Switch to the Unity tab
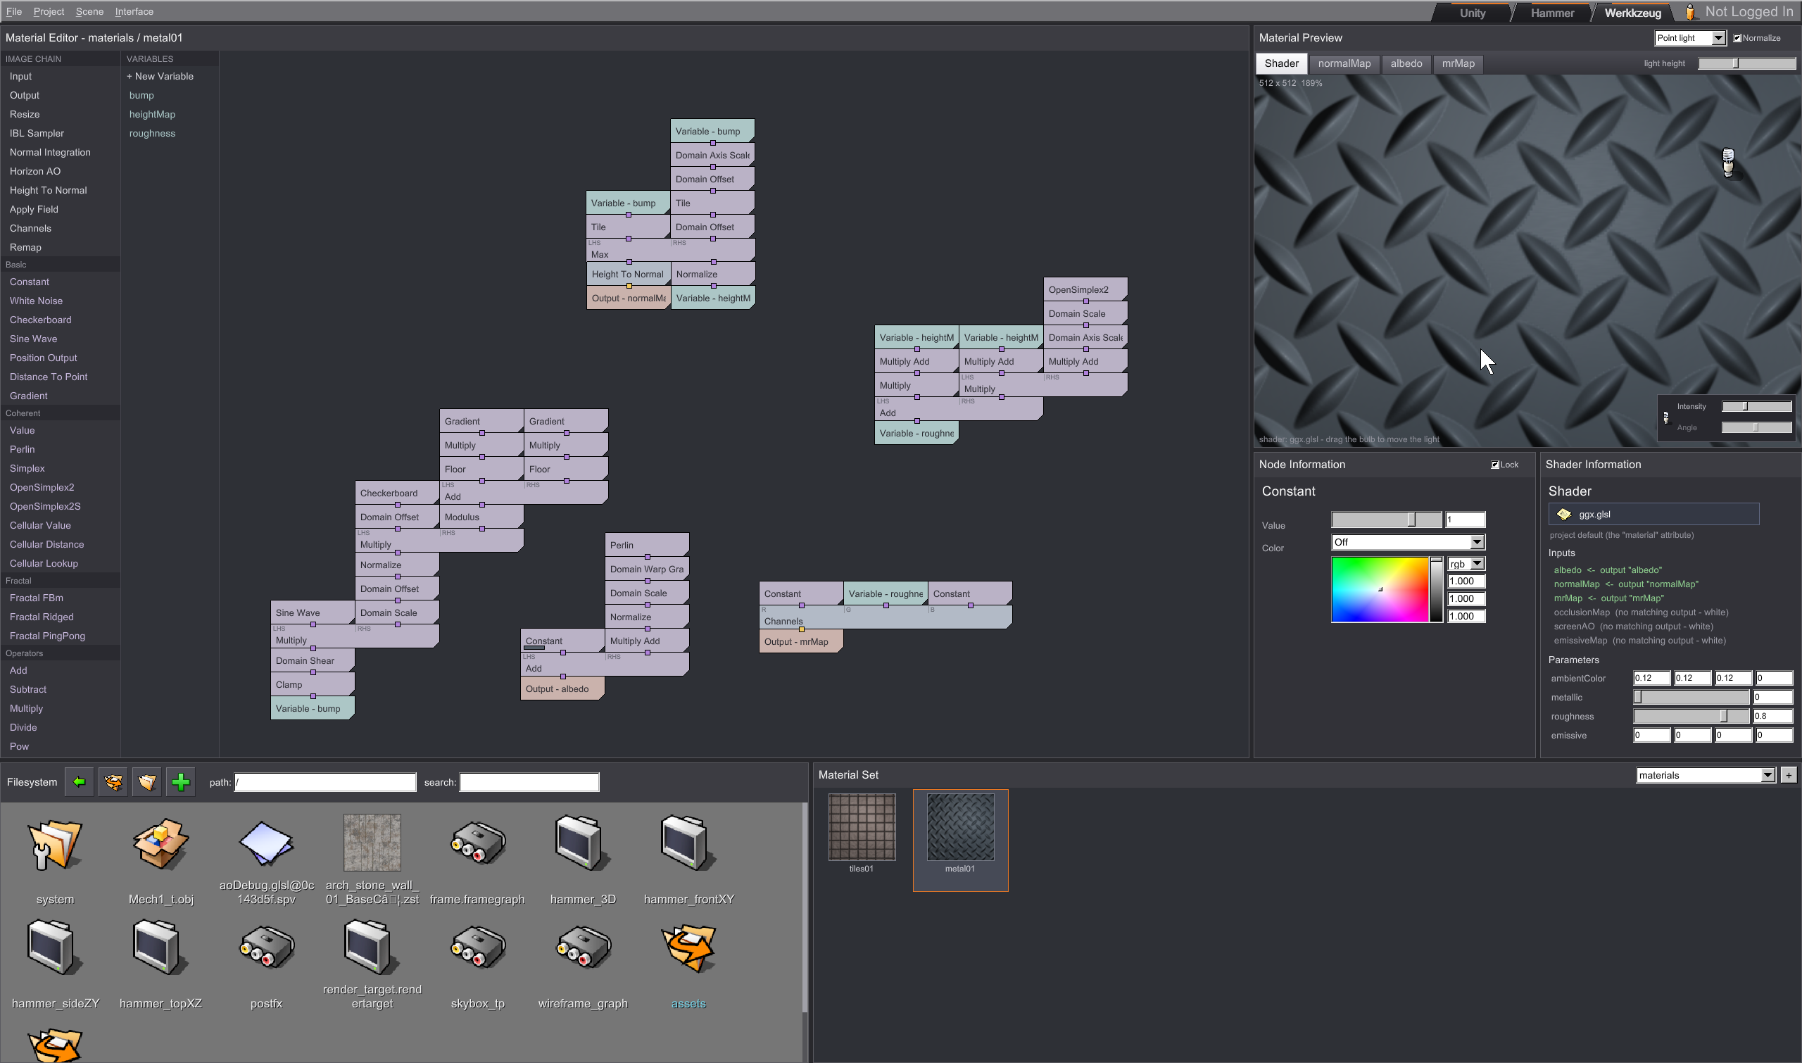The height and width of the screenshot is (1063, 1802). tap(1473, 13)
